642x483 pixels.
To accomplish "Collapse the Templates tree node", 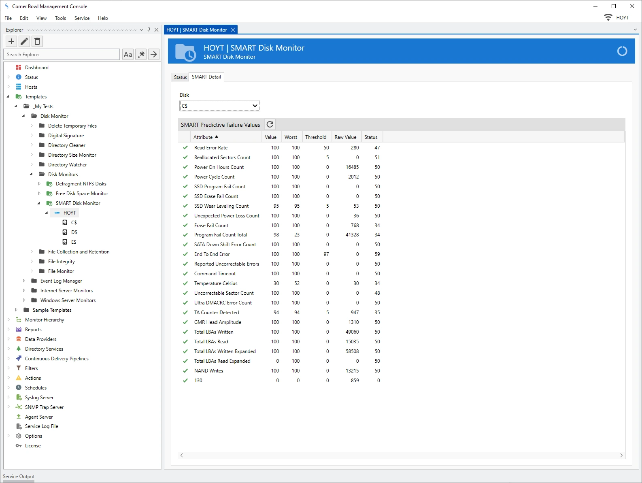I will click(x=8, y=97).
